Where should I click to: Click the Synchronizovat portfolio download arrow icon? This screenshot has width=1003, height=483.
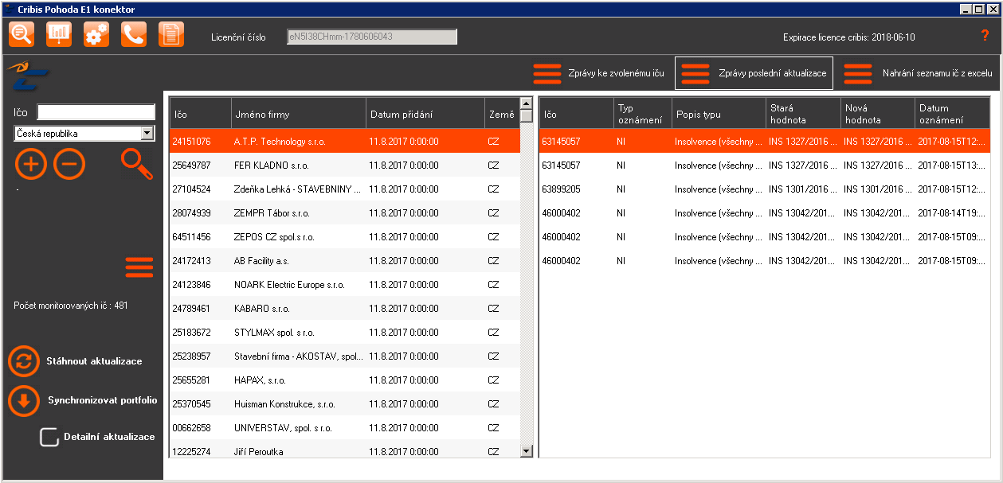pos(24,401)
